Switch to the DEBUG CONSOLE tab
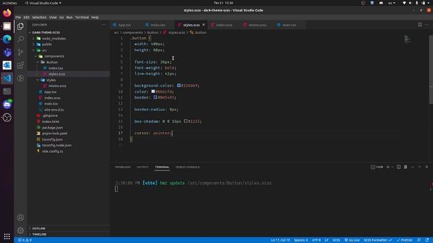 pos(187,167)
